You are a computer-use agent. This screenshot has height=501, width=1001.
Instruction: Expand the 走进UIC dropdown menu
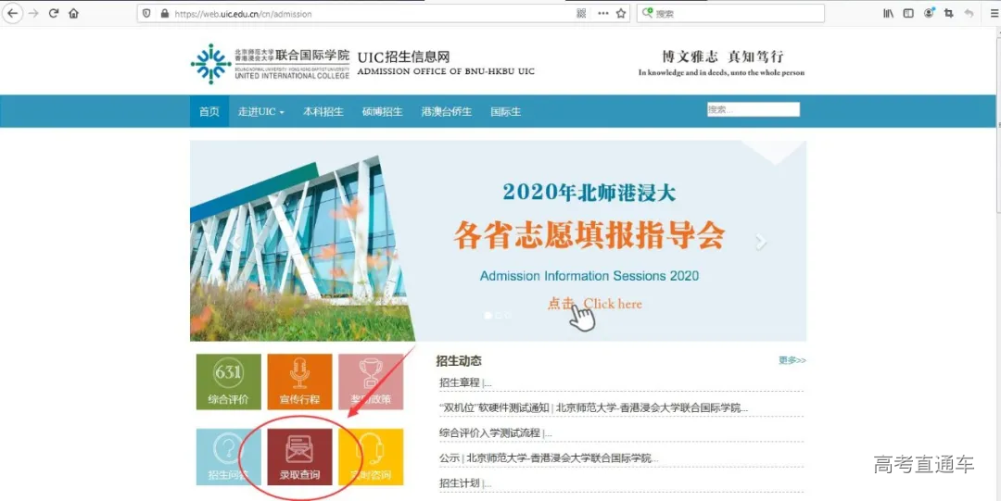(x=260, y=112)
